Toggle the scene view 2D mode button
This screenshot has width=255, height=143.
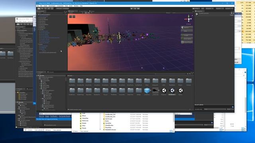pyautogui.click(x=82, y=13)
